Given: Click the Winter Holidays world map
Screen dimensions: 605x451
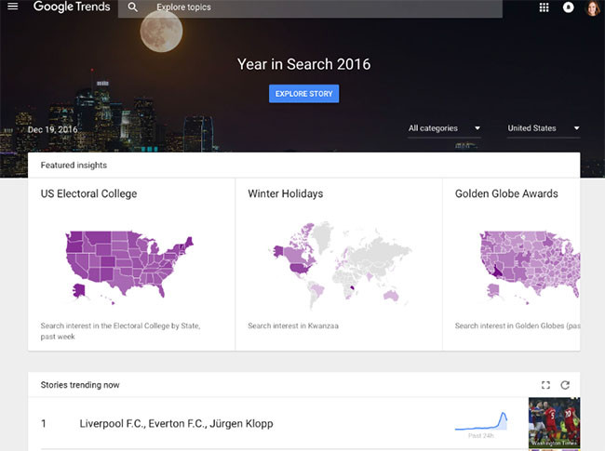Looking at the screenshot, I should pyautogui.click(x=336, y=265).
